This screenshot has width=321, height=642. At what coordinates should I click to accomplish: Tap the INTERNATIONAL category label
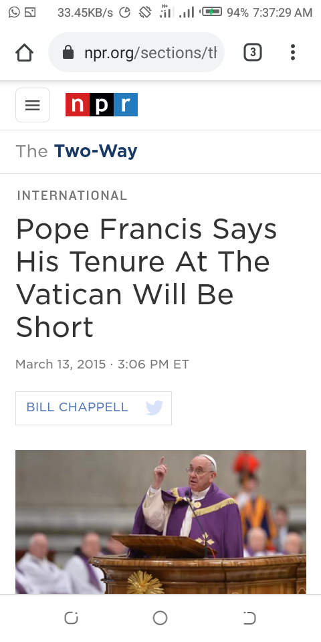(72, 196)
